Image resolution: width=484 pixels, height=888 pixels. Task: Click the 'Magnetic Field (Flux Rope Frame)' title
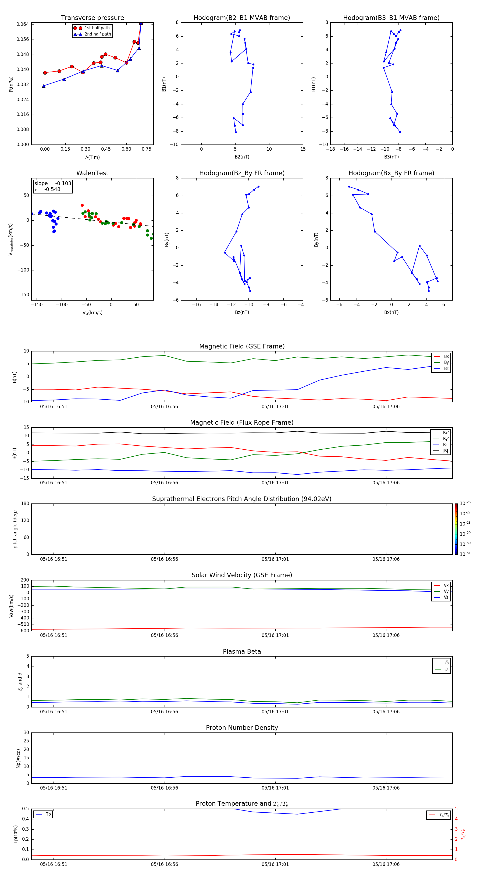click(242, 423)
